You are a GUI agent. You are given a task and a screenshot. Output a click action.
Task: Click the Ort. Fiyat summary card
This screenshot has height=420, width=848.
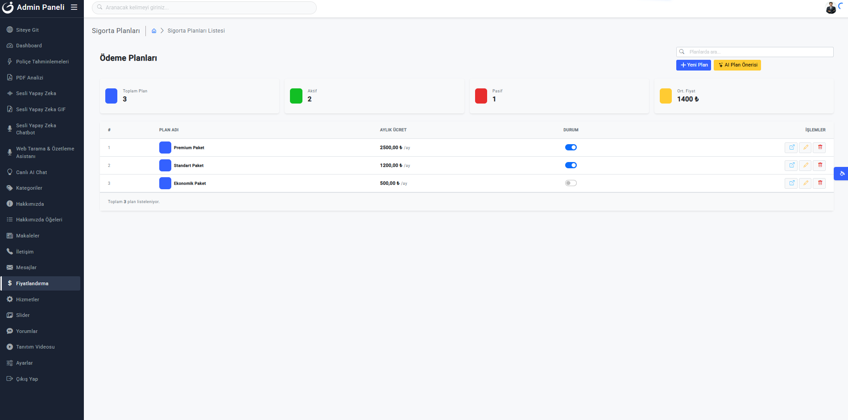click(744, 96)
